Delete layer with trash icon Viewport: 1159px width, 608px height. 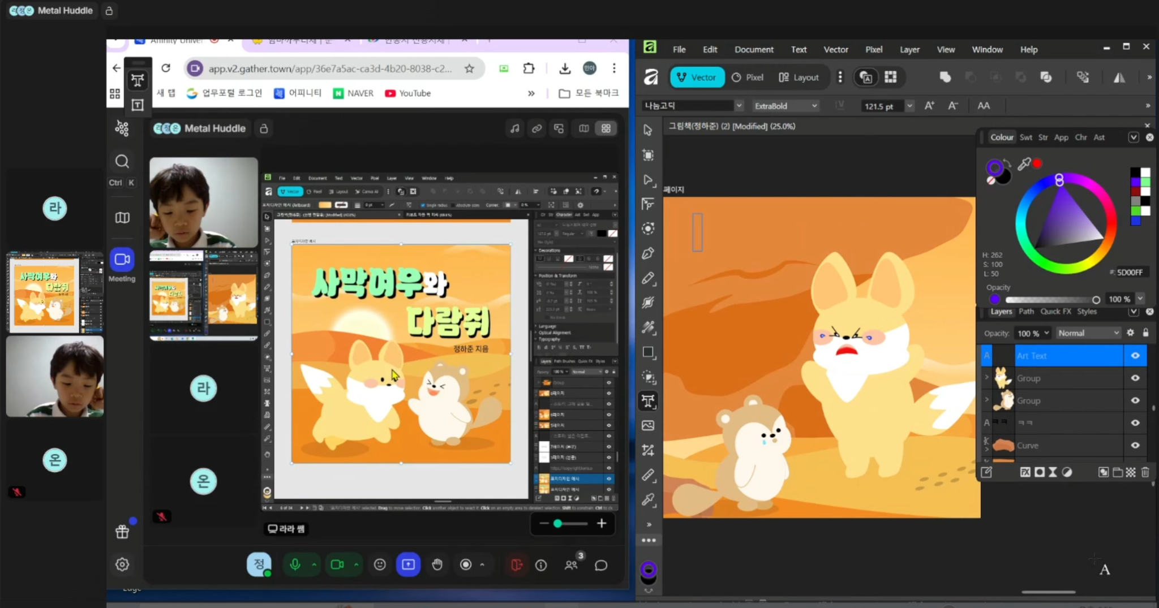pyautogui.click(x=1145, y=472)
